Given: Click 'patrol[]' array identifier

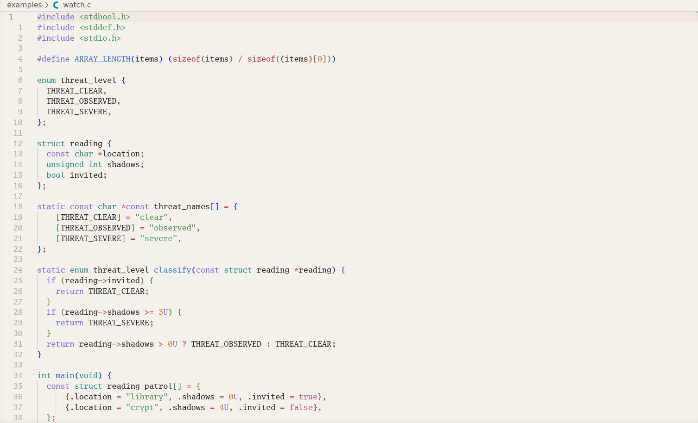Looking at the screenshot, I should (163, 386).
